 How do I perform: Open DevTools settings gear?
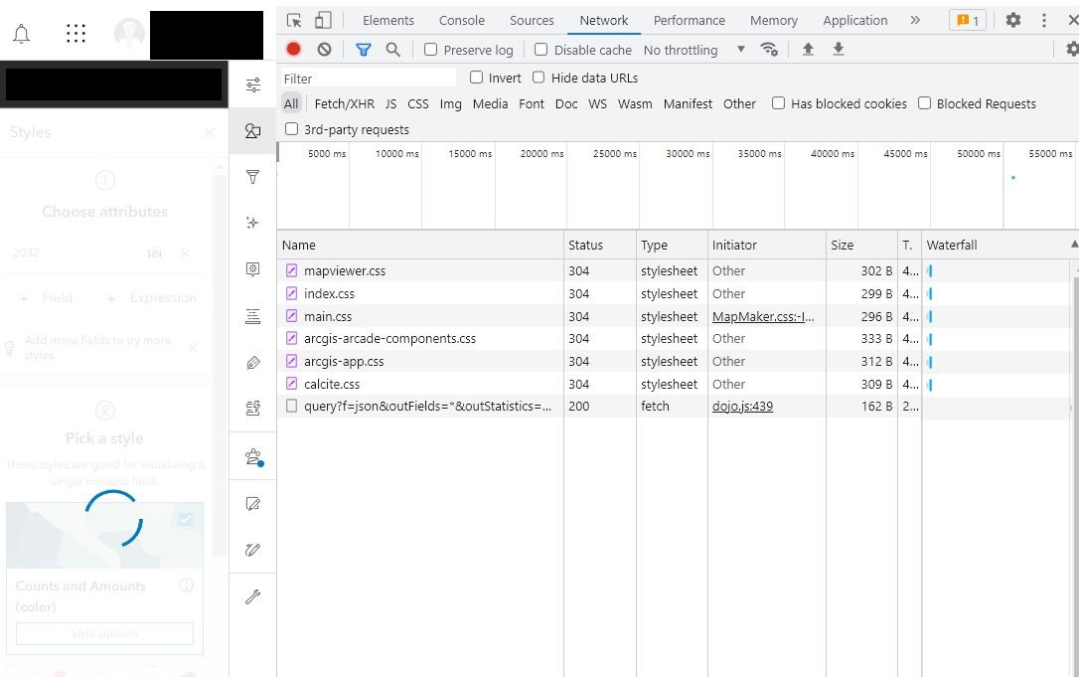[1012, 20]
